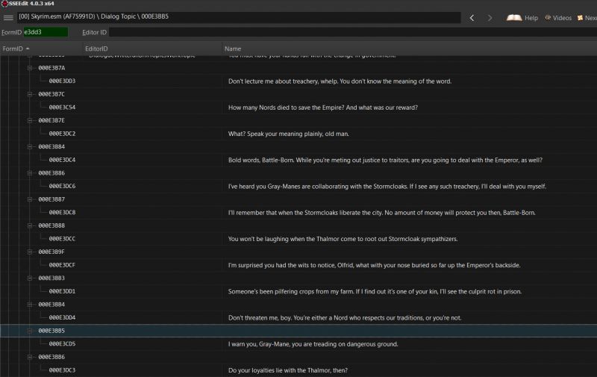Open the hamburger main menu
Viewport: 597px width, 377px height.
tap(8, 17)
